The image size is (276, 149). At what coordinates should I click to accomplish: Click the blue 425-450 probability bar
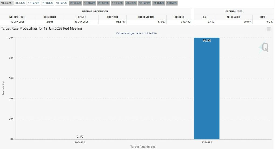[206, 89]
